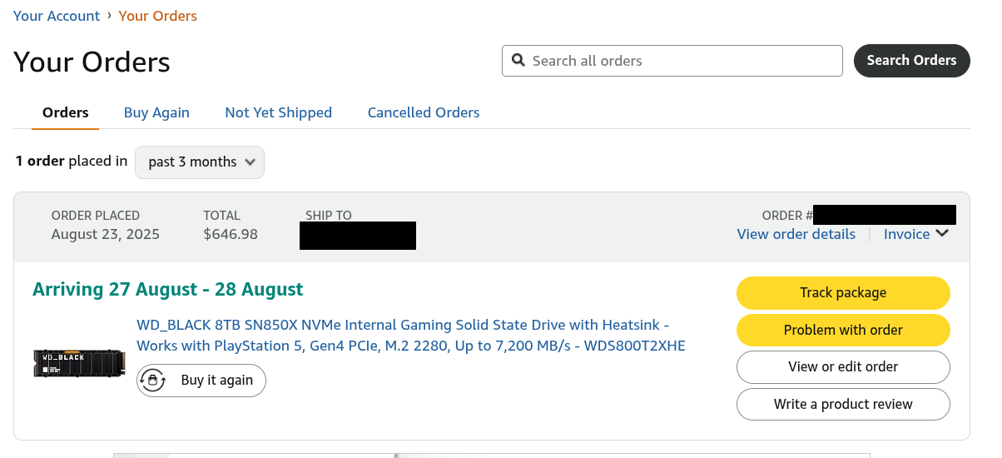
Task: Go to Your Account breadcrumb link
Action: 57,16
